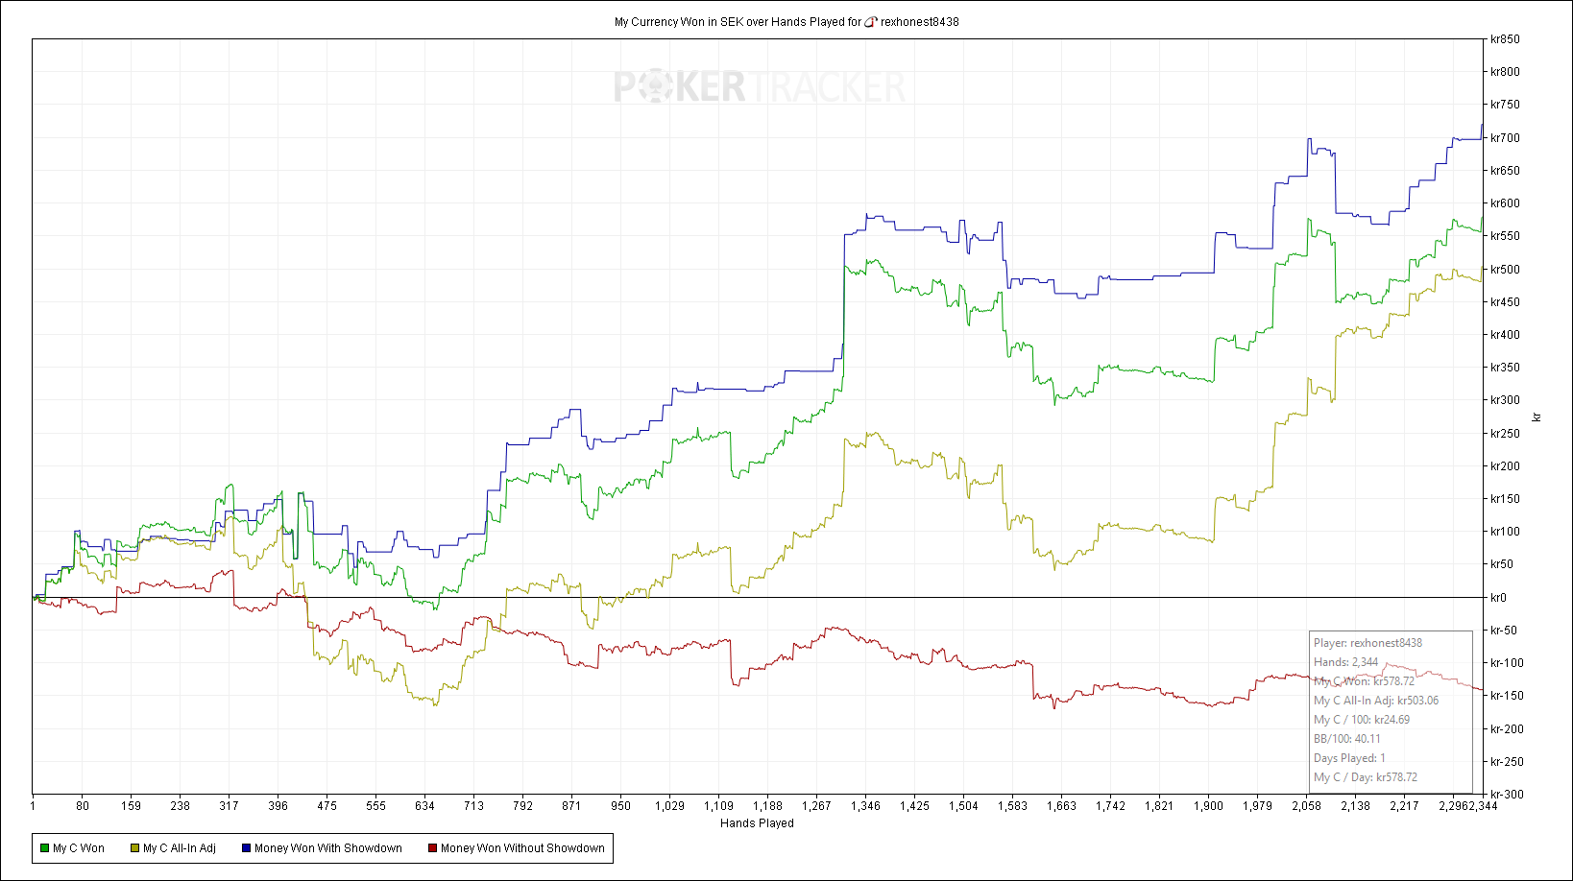Click the '792' hands x-axis label

click(522, 806)
